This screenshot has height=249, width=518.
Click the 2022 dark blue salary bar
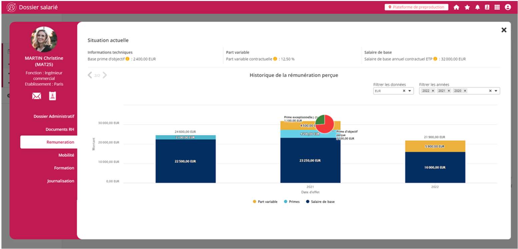click(435, 167)
